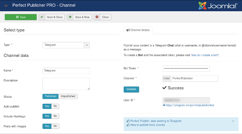This screenshot has width=242, height=134.
Task: Click the green Save button
Action: (x=21, y=17)
